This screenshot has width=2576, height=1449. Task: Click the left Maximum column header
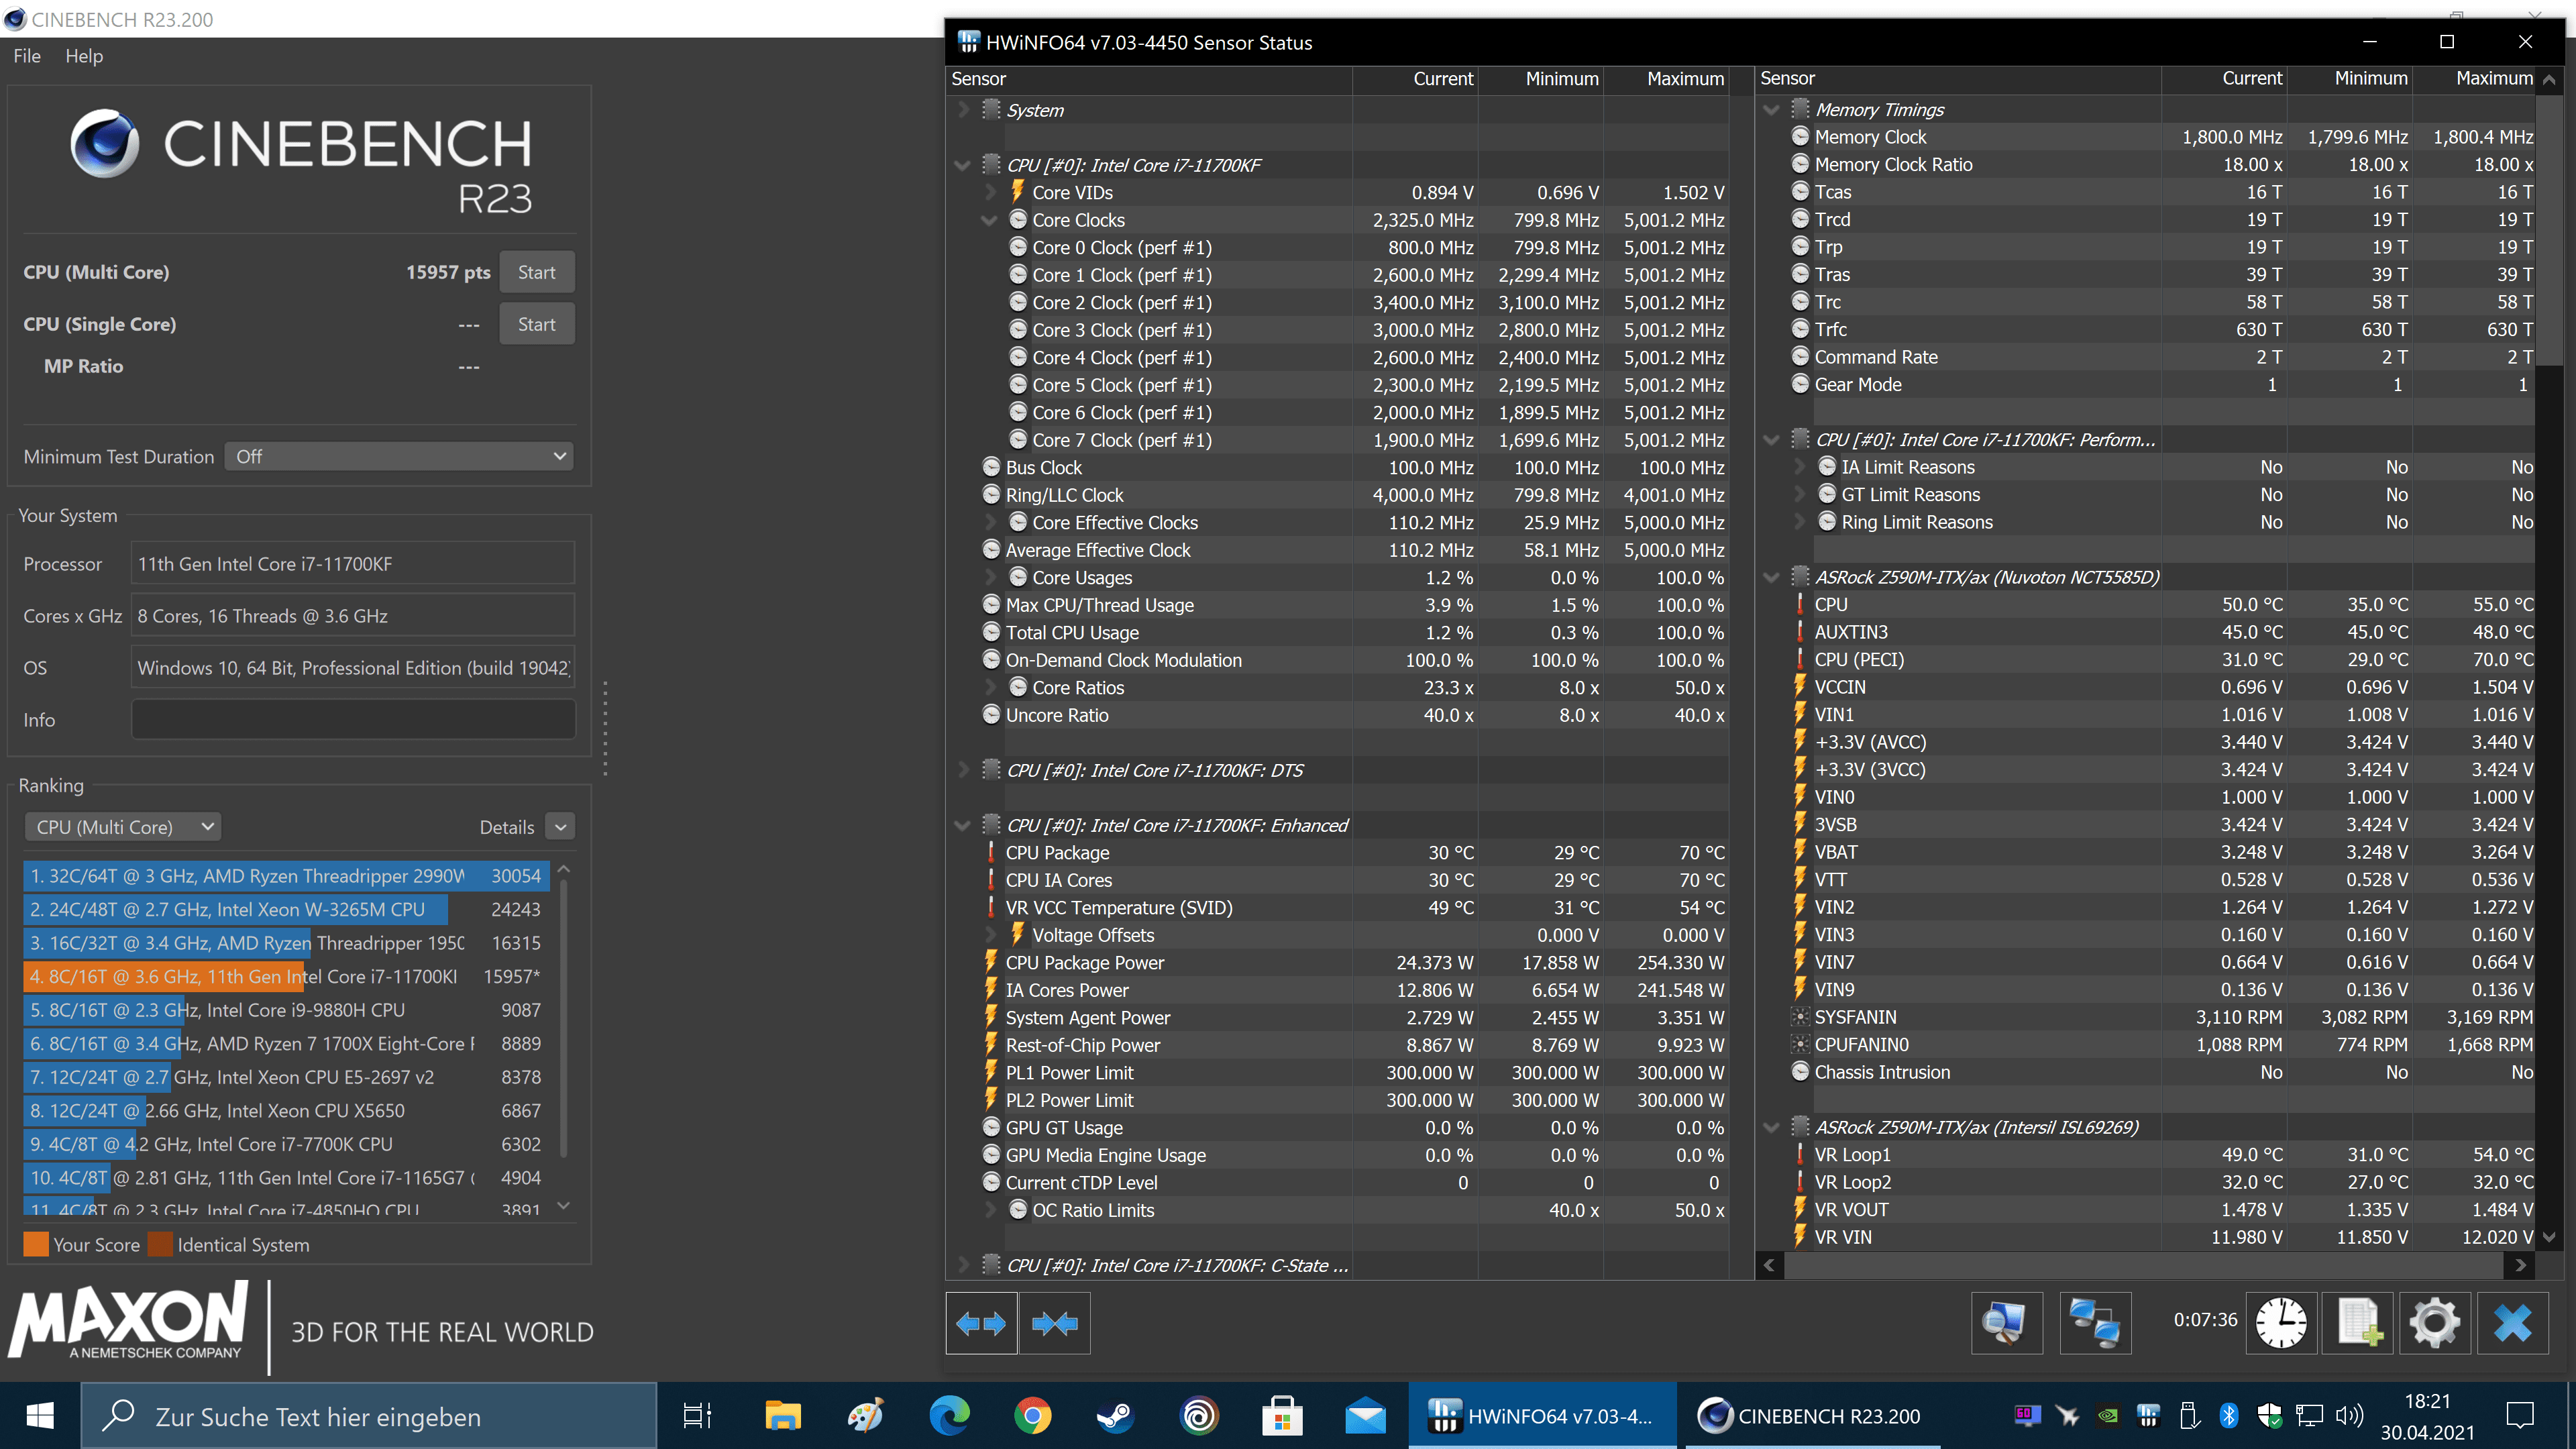[1666, 78]
